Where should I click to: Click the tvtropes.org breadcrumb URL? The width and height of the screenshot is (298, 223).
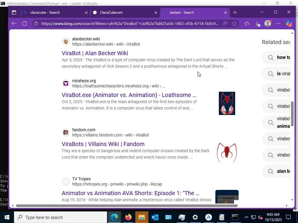(117, 184)
